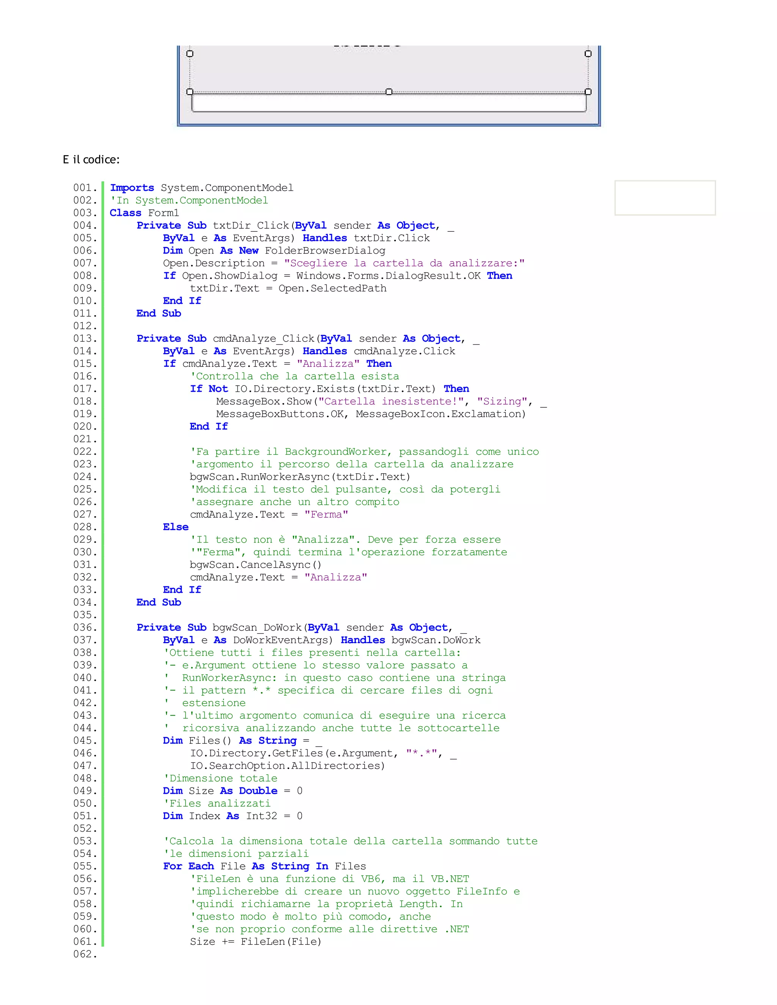Click "bgwScan.CancelAsync()" on line 031
The width and height of the screenshot is (777, 1005).
tap(255, 565)
